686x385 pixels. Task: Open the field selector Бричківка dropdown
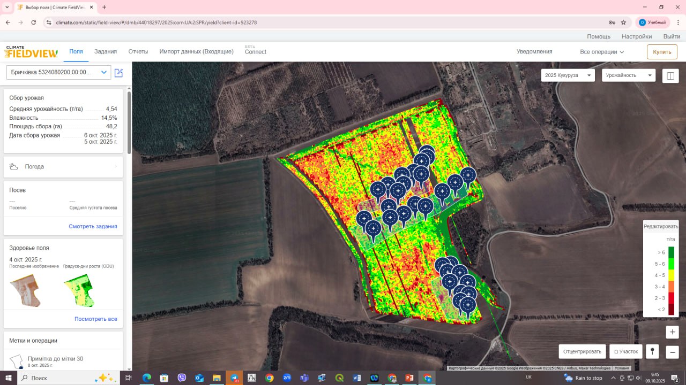(x=58, y=72)
